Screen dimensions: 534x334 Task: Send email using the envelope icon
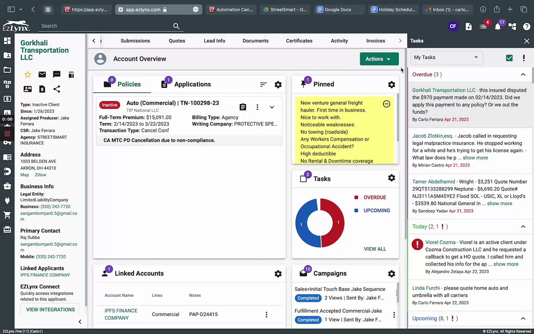[42, 75]
